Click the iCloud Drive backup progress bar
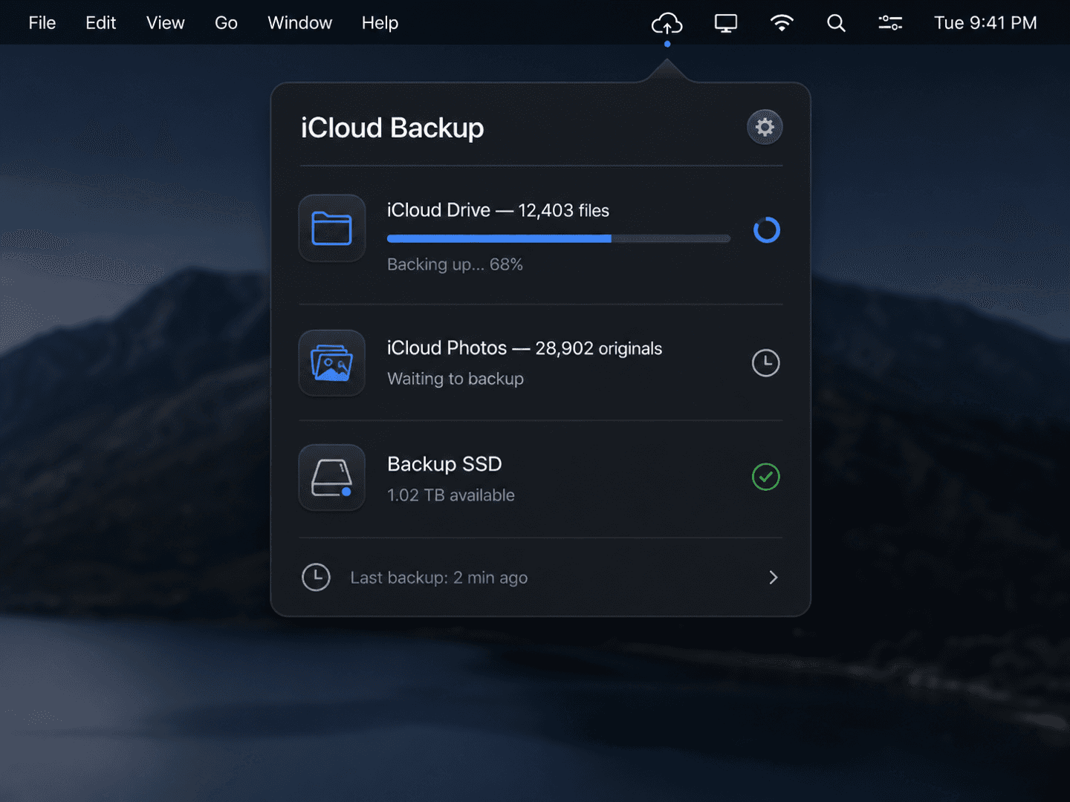1070x802 pixels. click(x=559, y=238)
